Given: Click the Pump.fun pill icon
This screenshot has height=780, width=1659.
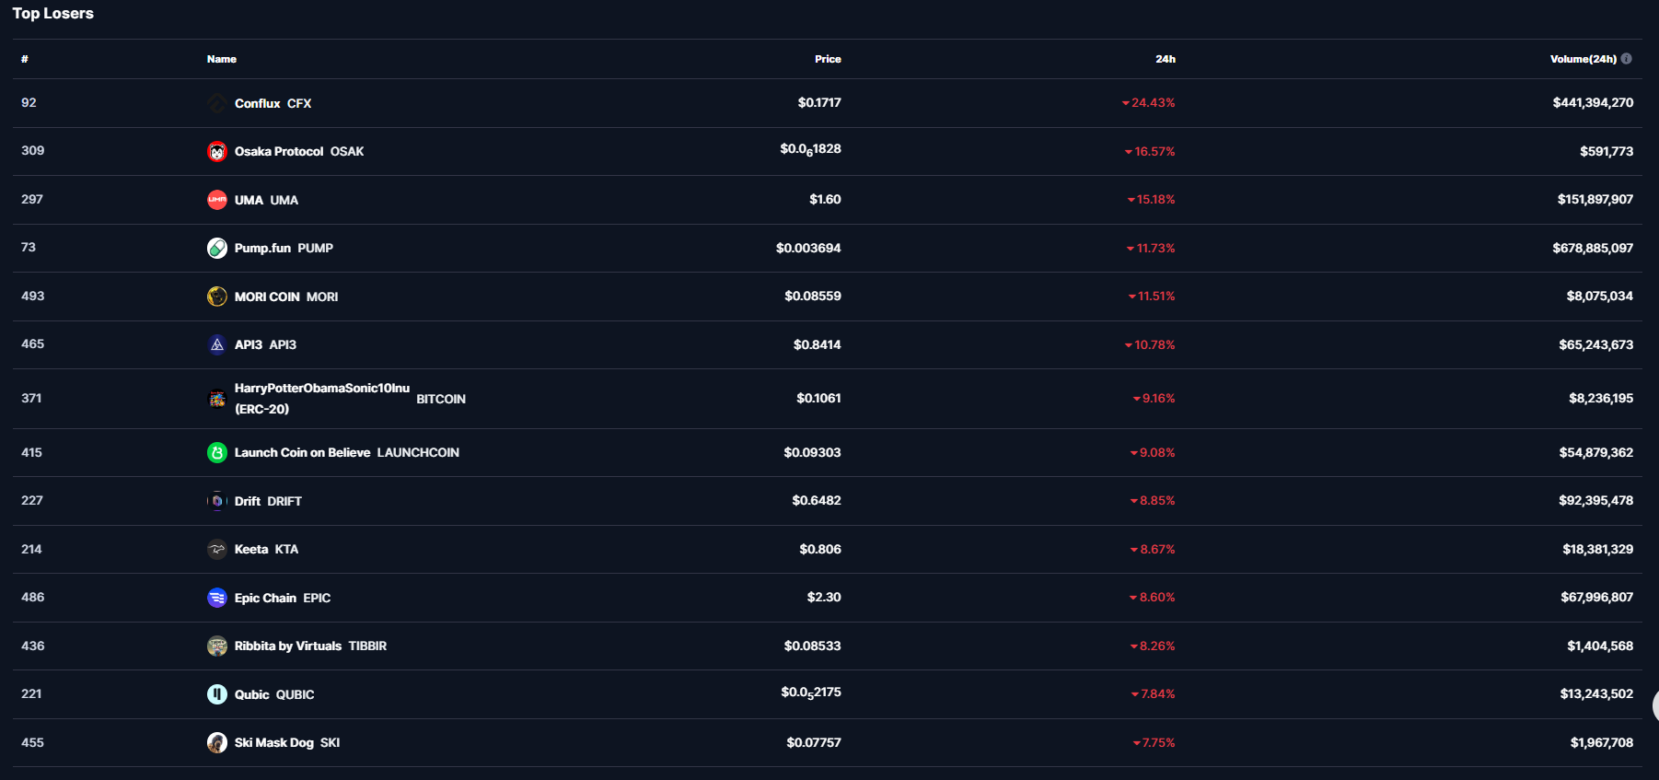Looking at the screenshot, I should point(217,248).
